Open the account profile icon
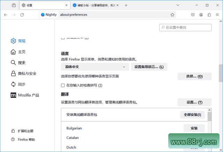Viewport: 223px width, 152px height. 201,15
